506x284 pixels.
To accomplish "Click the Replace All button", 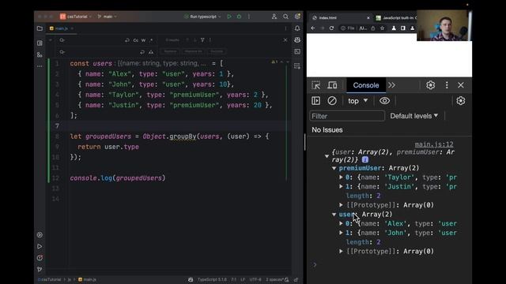I will coord(193,51).
